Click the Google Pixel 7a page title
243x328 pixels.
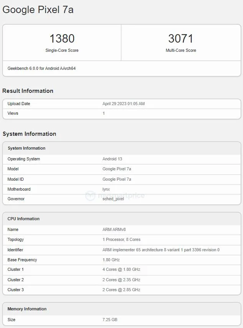tap(38, 10)
